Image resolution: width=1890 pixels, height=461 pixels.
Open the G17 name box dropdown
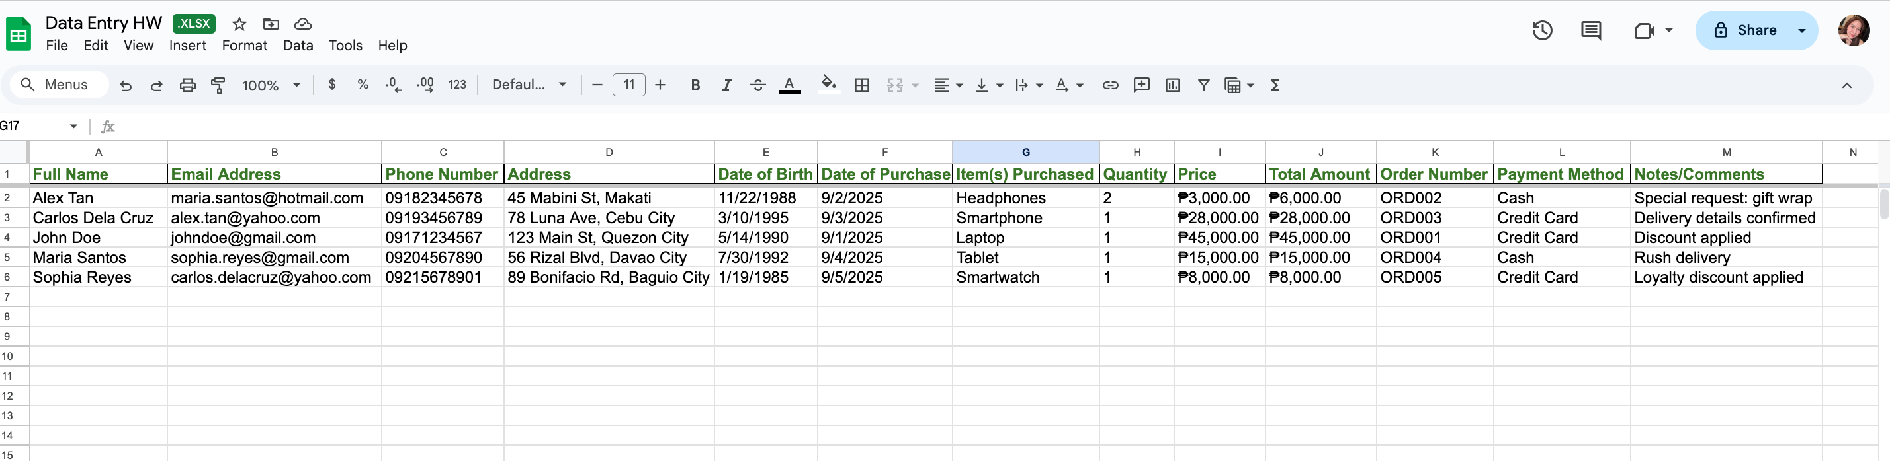click(x=73, y=126)
